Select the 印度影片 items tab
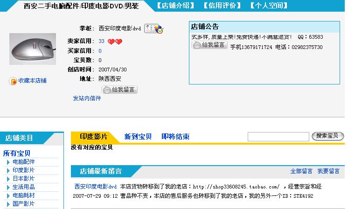This screenshot has height=209, width=348. coord(93,137)
